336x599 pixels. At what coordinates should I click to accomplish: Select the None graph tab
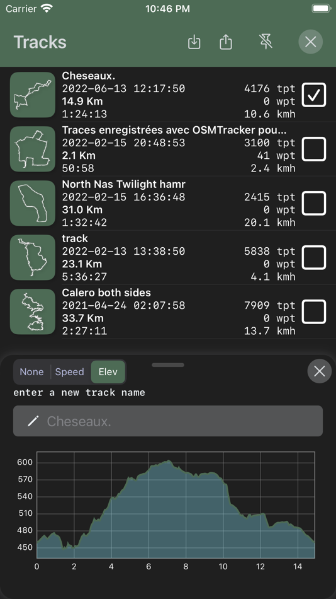click(x=31, y=372)
